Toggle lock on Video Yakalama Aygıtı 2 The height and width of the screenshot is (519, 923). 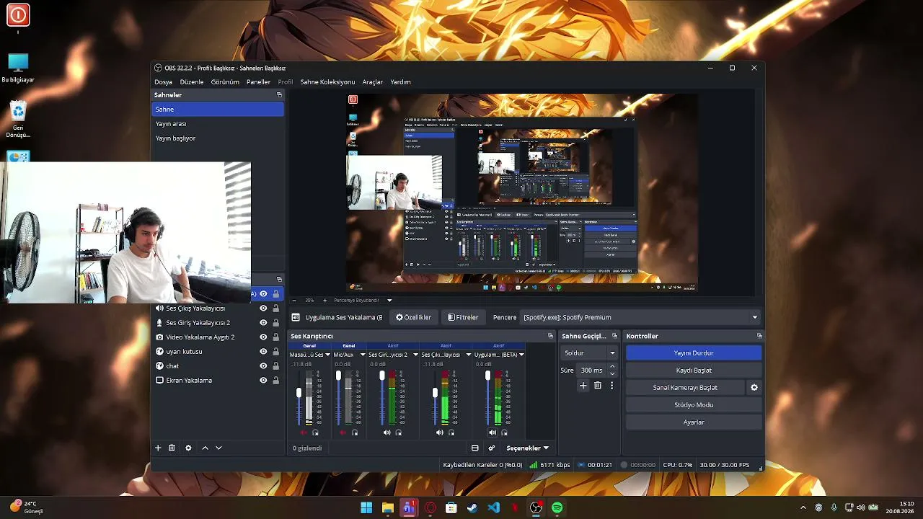275,337
